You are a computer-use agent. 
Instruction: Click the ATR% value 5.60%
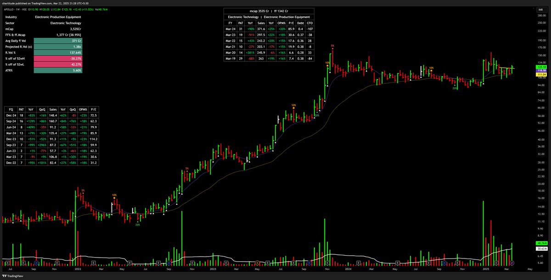(57, 71)
